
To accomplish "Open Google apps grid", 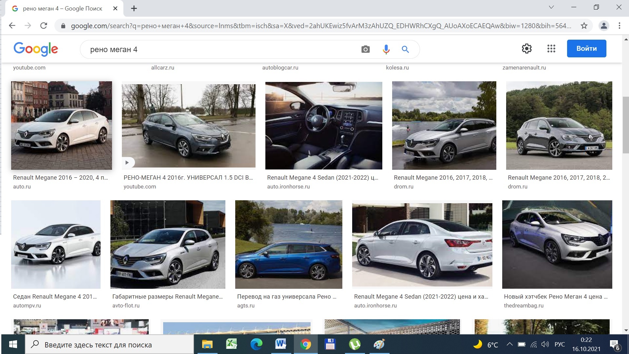I will pos(551,49).
